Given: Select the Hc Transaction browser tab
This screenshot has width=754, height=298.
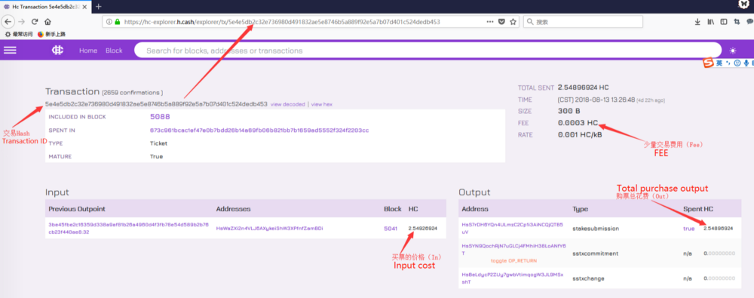Looking at the screenshot, I should coord(46,6).
